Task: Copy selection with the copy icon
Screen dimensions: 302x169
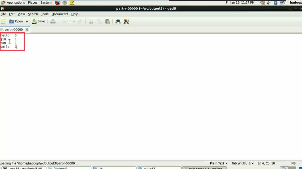Action: [x=99, y=21]
